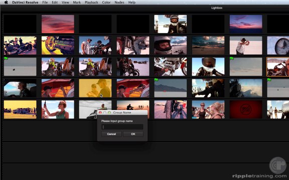The height and width of the screenshot is (180, 289).
Task: Select the man holding camera on salt flat clip
Action: (x=246, y=45)
